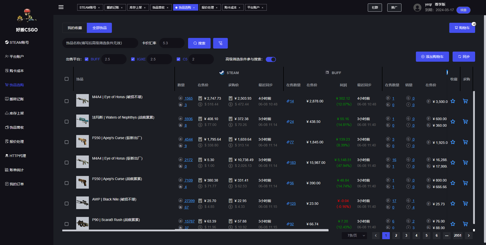Screen dimensions: 486x245
Task: Cart icon for M4A4 Eye of Horus (破损不堪)
Action: (x=465, y=101)
